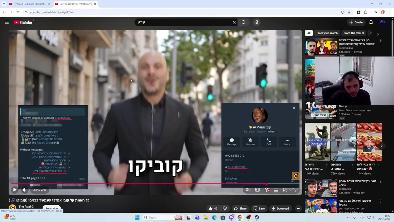Seek on the red video progress bar

click(x=155, y=184)
